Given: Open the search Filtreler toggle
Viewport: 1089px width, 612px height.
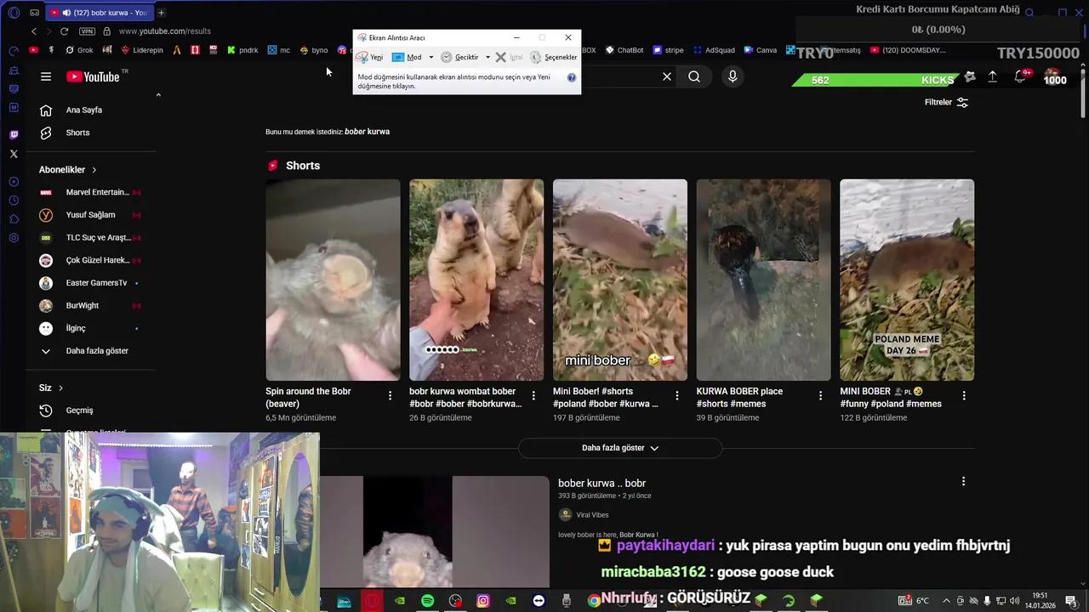Looking at the screenshot, I should [944, 102].
